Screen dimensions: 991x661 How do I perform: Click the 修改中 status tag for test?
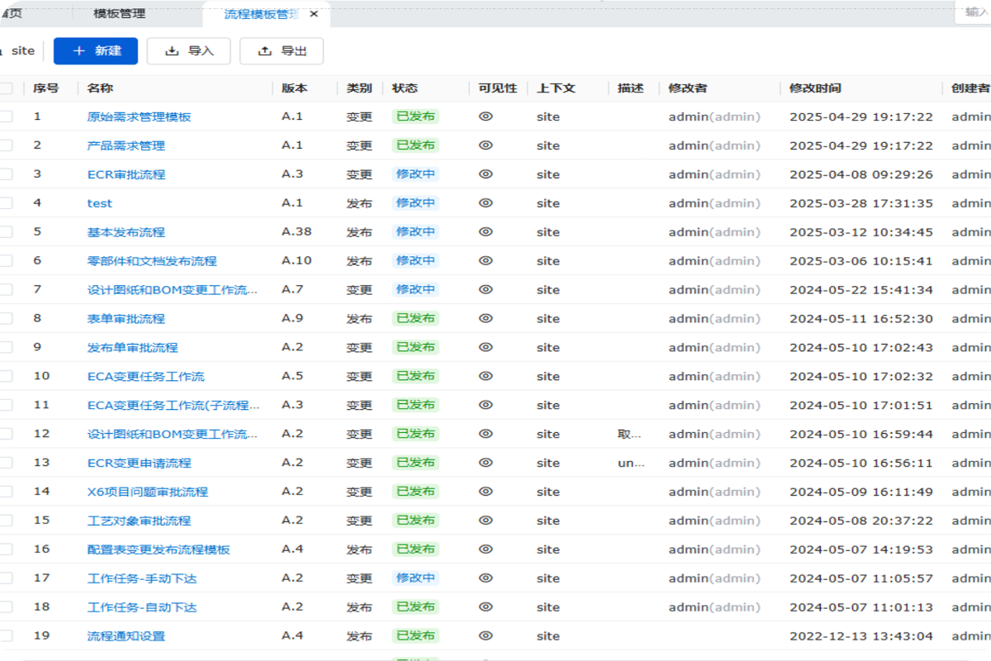pyautogui.click(x=415, y=203)
